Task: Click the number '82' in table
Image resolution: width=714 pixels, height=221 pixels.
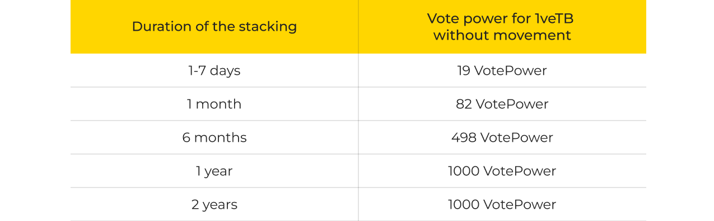Action: tap(465, 104)
